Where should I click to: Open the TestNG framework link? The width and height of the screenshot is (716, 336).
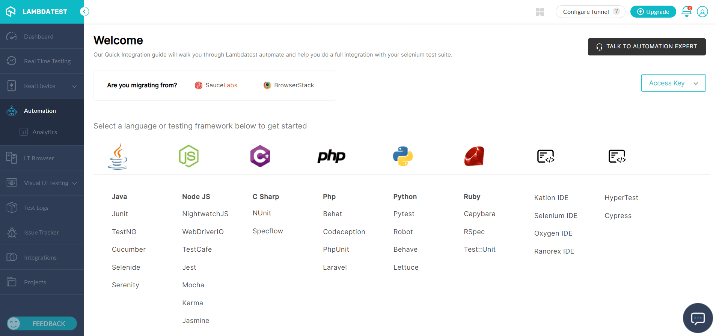click(124, 232)
